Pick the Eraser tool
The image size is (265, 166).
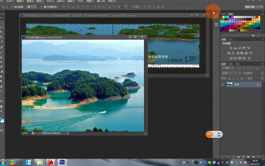[x=2, y=67]
